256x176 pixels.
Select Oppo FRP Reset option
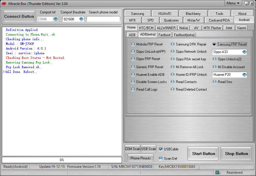(133, 59)
